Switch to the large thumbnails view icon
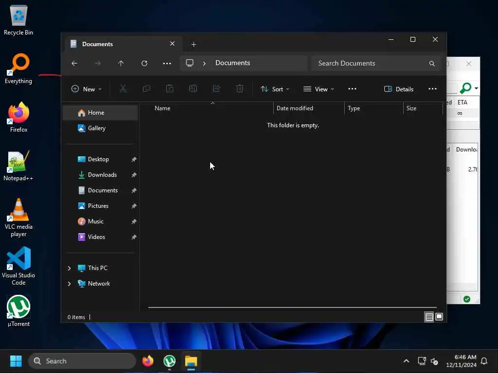 click(439, 317)
